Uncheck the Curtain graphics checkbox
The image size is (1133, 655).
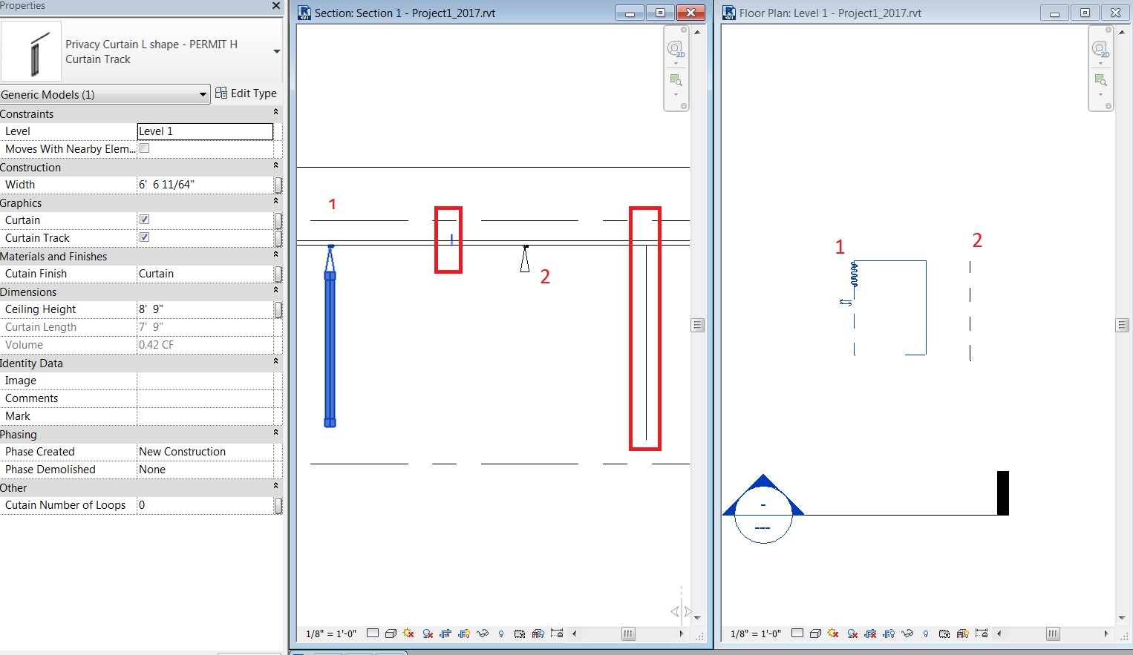(145, 219)
